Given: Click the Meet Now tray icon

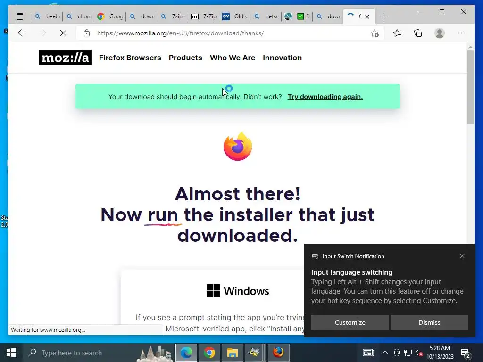Looking at the screenshot, I should tap(397, 353).
